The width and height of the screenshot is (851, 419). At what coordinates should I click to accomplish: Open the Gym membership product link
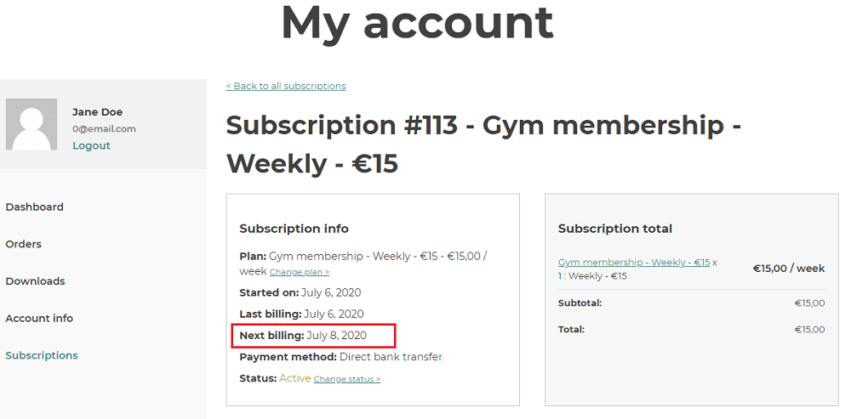[634, 263]
